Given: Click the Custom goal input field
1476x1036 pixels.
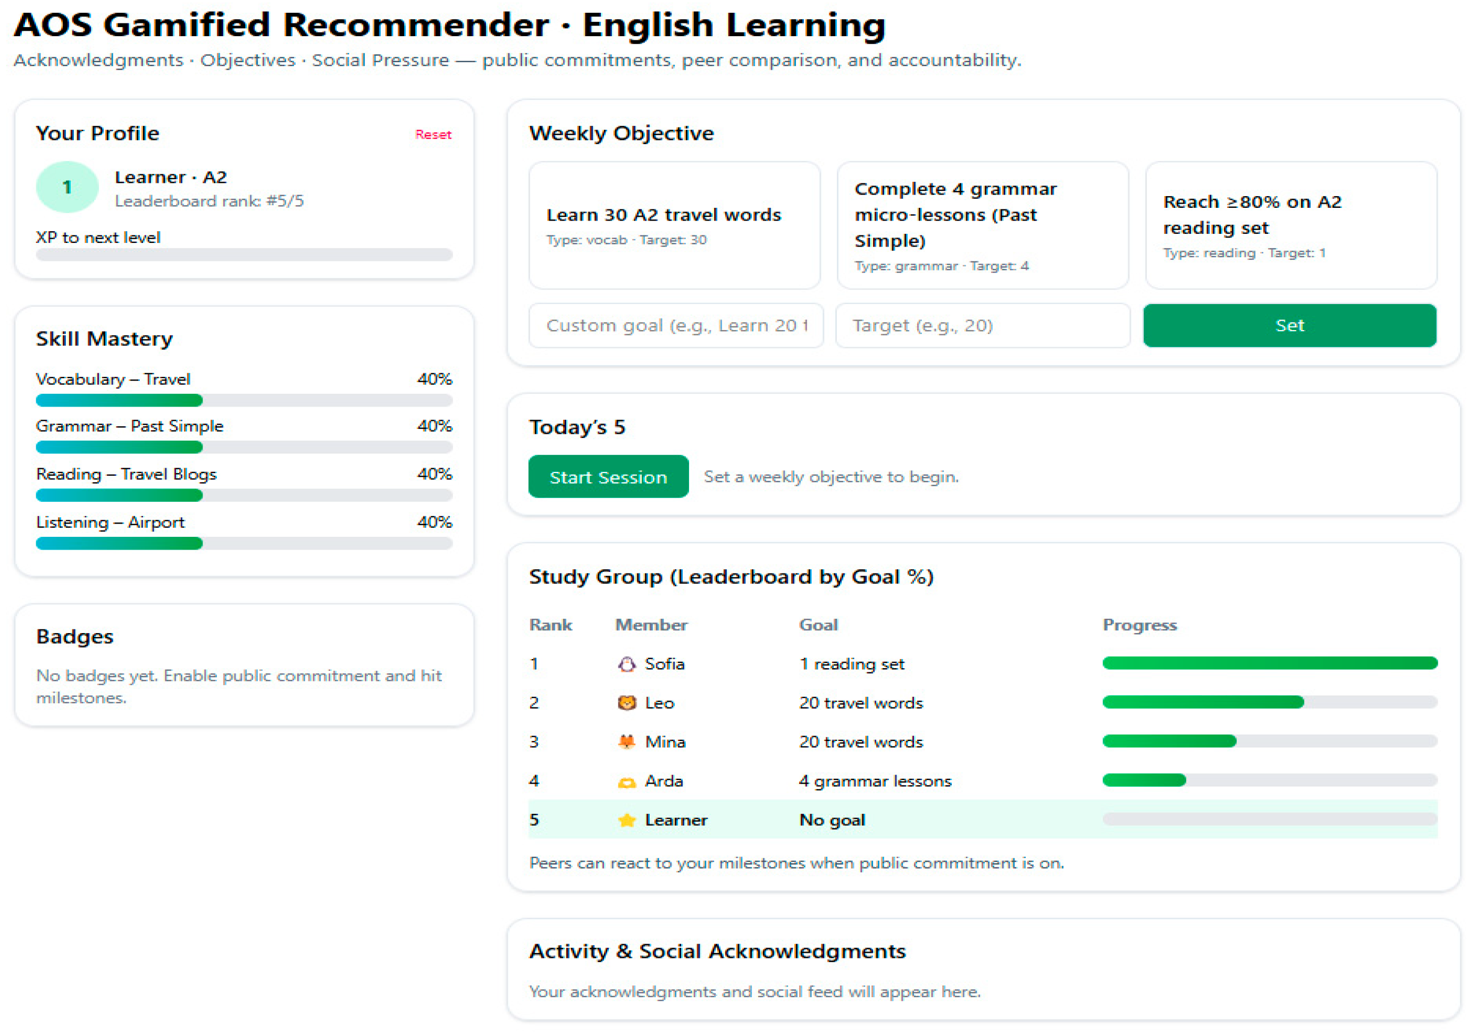Looking at the screenshot, I should tap(675, 325).
